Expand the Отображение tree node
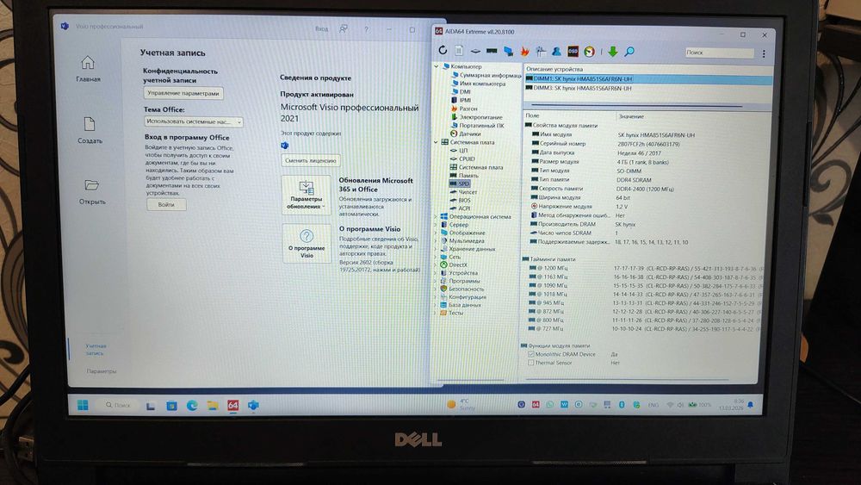The width and height of the screenshot is (861, 485). coord(436,233)
